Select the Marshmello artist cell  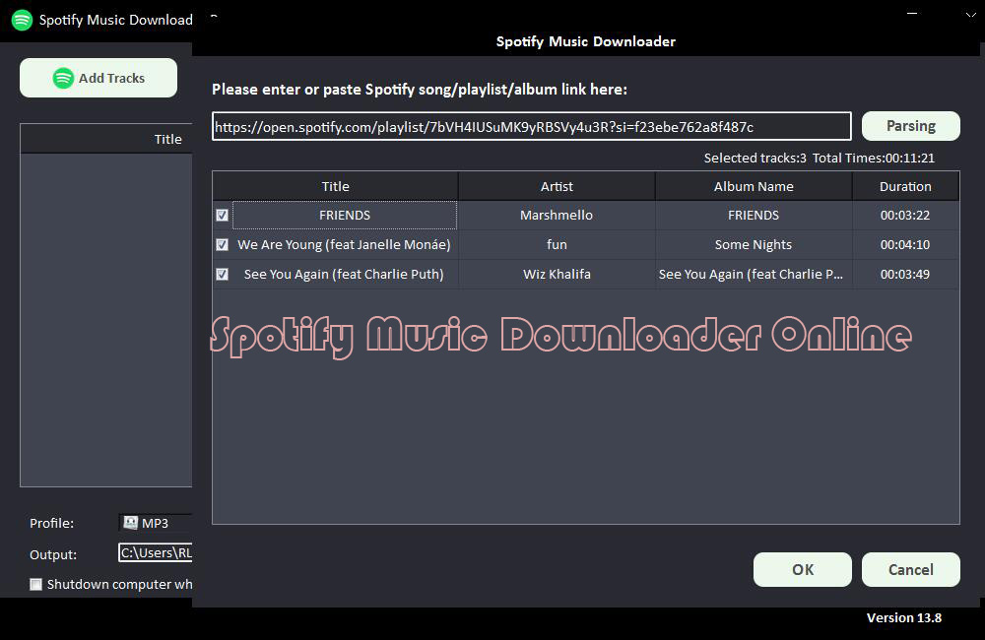[x=557, y=215]
